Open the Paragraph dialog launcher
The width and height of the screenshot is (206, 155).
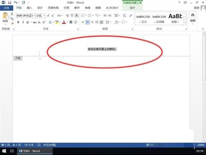[132, 29]
